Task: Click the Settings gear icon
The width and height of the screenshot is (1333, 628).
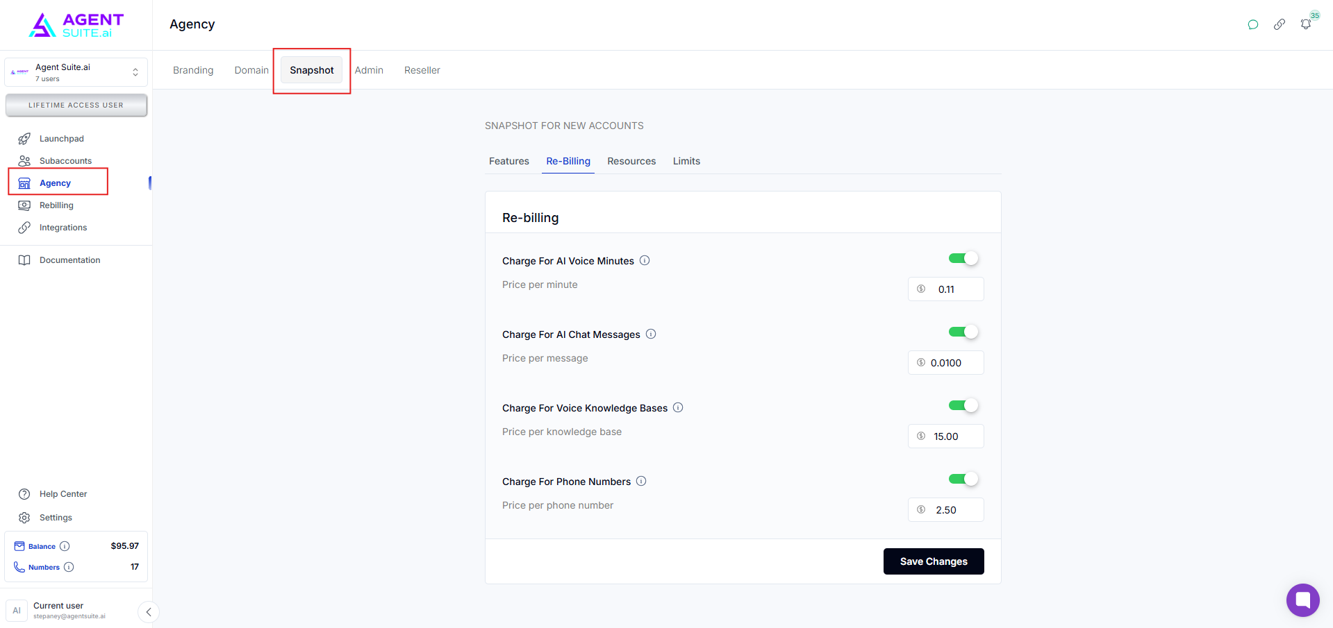Action: [x=24, y=518]
